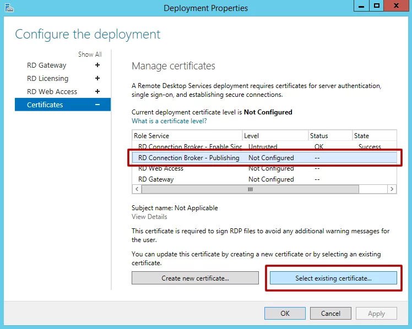
Task: Open the RD Web Access settings page
Action: [52, 91]
